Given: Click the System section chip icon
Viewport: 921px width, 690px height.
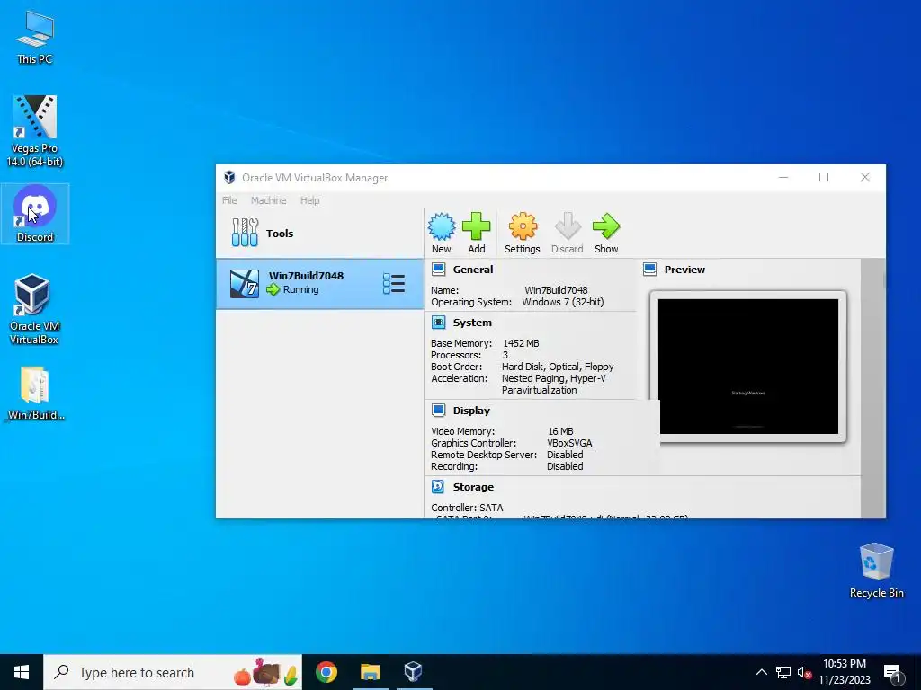Looking at the screenshot, I should tap(438, 323).
